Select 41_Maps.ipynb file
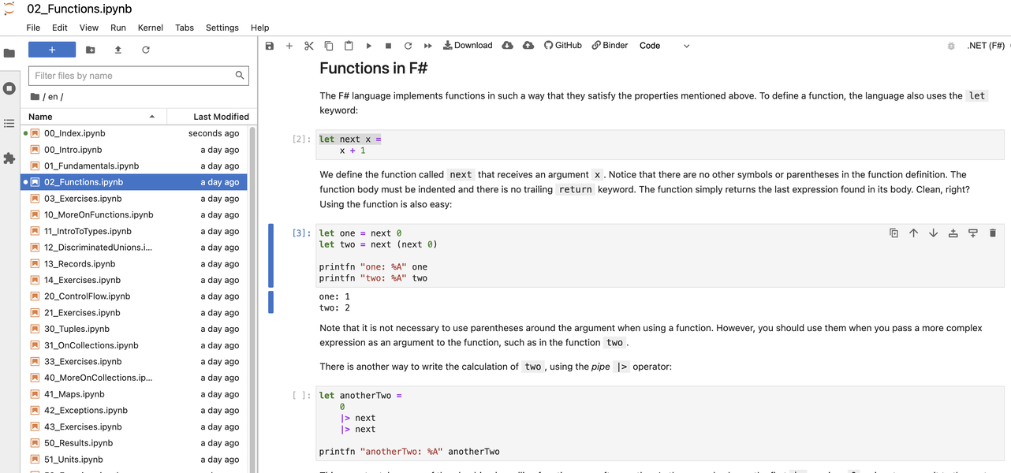Viewport: 1011px width, 473px height. point(134,394)
